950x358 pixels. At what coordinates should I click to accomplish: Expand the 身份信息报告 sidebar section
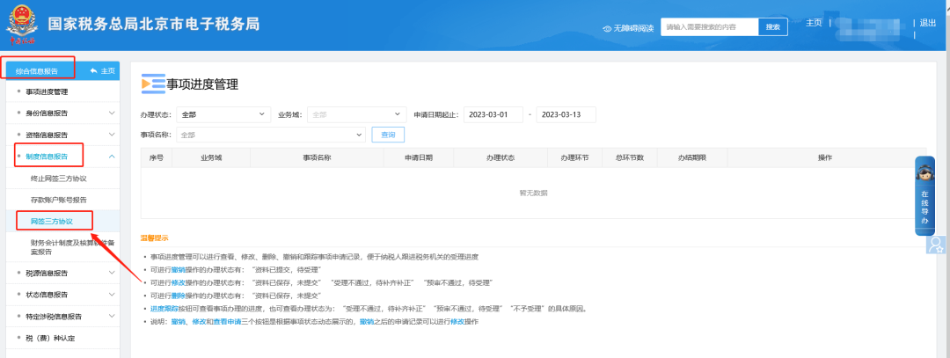112,113
